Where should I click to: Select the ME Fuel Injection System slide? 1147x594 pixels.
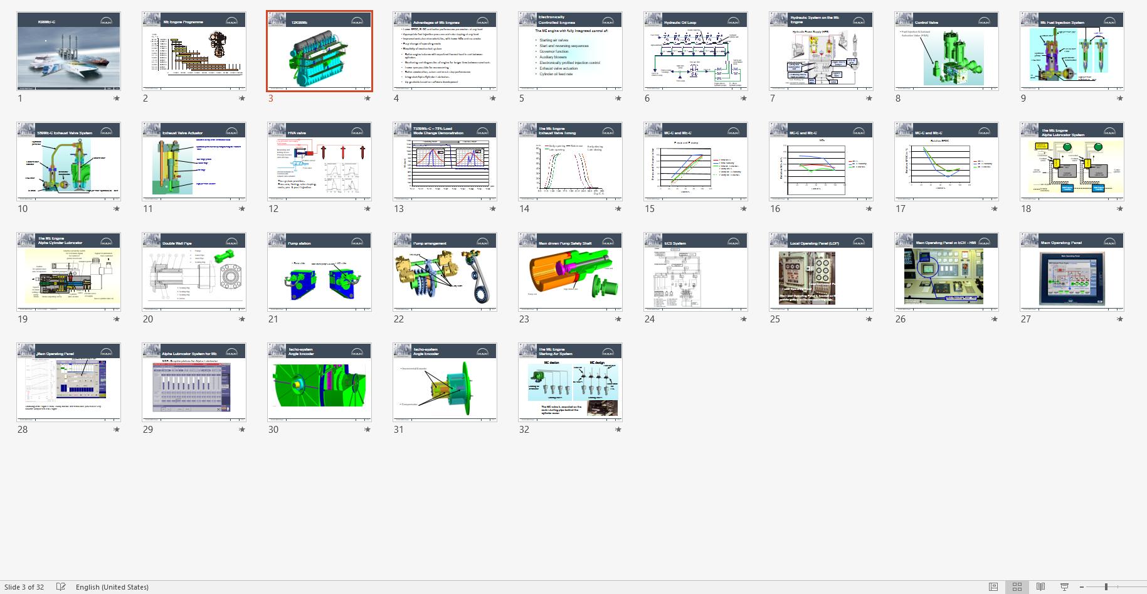[1072, 51]
